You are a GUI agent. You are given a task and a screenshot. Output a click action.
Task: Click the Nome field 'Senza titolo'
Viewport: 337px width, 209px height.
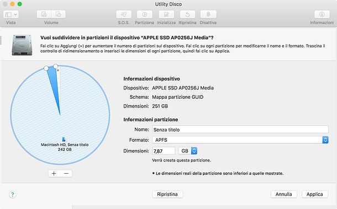pyautogui.click(x=240, y=130)
